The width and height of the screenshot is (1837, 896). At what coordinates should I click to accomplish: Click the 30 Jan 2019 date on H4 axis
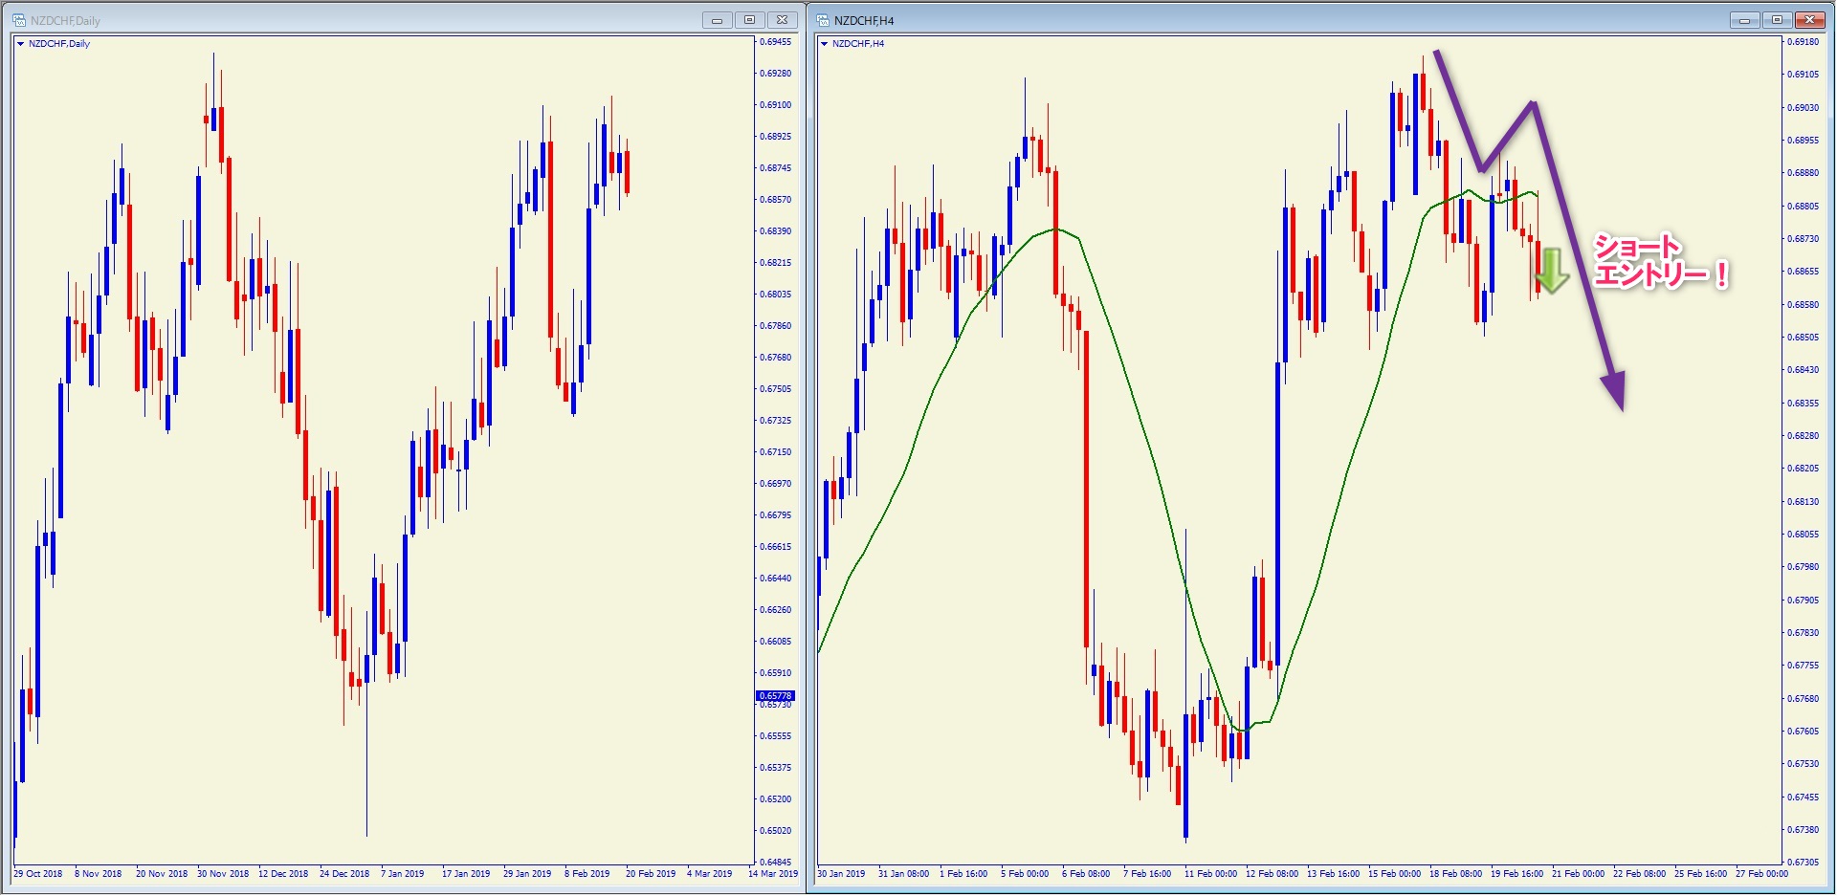point(841,874)
